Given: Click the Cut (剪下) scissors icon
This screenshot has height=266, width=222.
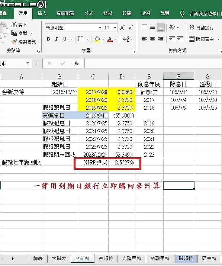Looking at the screenshot, I should (x=14, y=25).
